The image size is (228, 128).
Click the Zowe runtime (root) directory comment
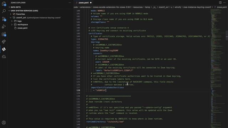point(104,102)
